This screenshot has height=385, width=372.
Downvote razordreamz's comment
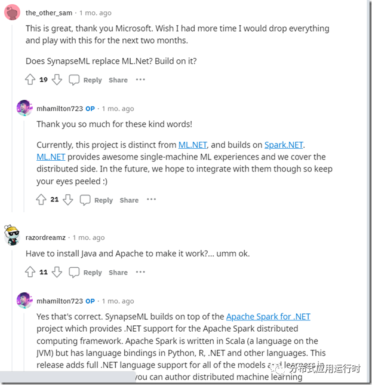(x=57, y=272)
